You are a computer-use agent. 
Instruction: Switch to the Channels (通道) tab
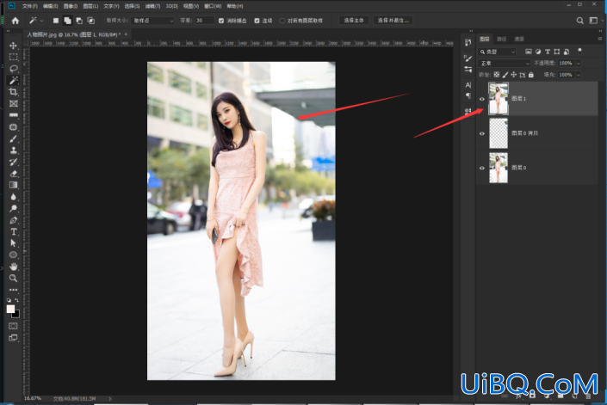[519, 39]
